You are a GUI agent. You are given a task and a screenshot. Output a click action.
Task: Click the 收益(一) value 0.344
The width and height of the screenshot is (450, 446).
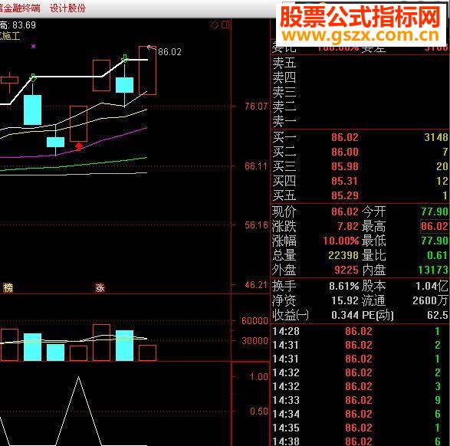click(x=345, y=315)
